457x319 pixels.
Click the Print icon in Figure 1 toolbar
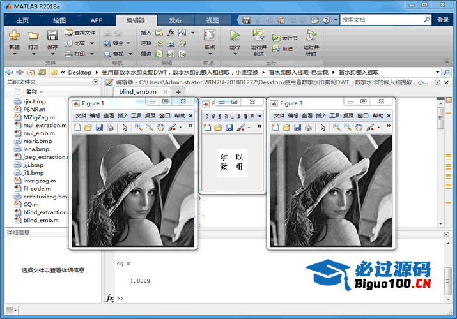(110, 128)
